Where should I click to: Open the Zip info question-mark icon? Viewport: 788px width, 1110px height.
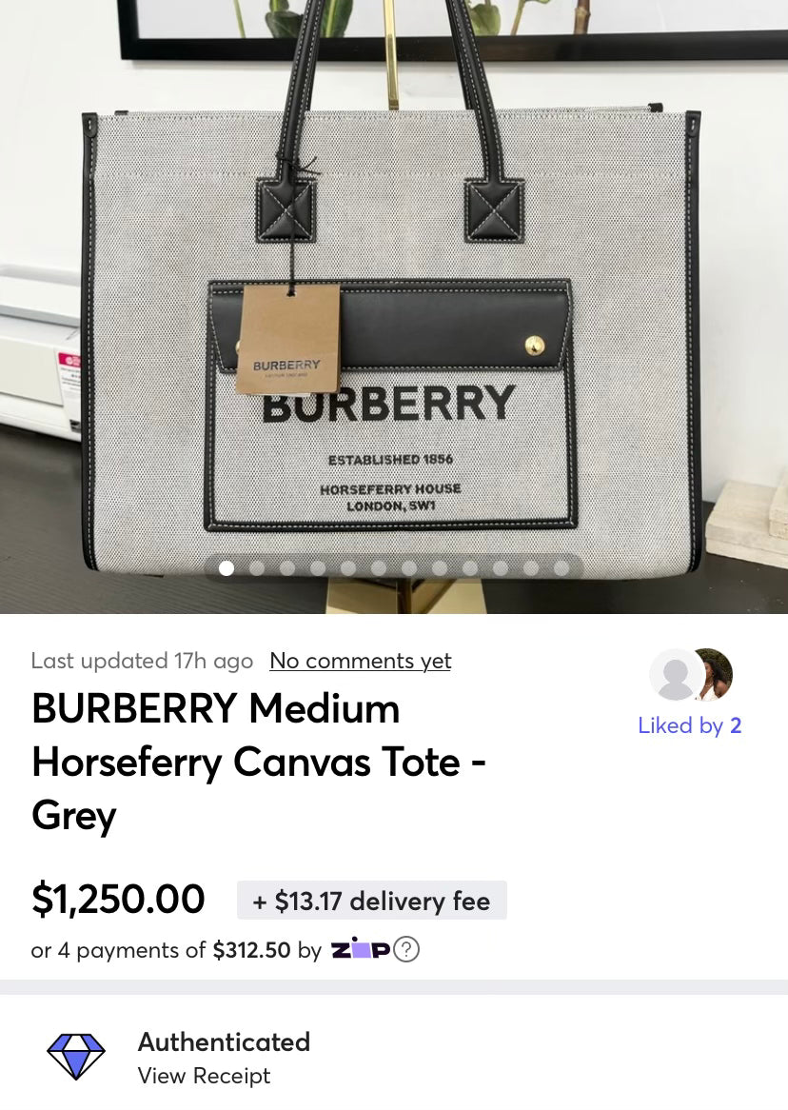point(406,949)
